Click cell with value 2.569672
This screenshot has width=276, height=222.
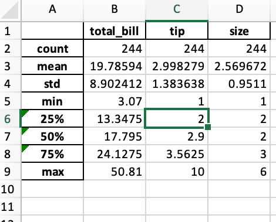239,66
